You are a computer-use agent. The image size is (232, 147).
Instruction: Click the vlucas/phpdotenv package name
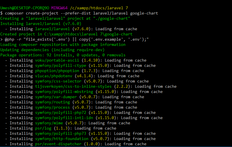pyautogui.click(x=54, y=76)
